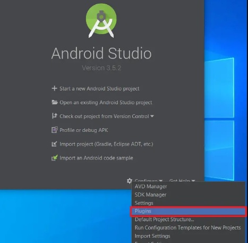Click the plus icon beside Start a new project
Image resolution: width=248 pixels, height=243 pixels.
click(x=54, y=88)
